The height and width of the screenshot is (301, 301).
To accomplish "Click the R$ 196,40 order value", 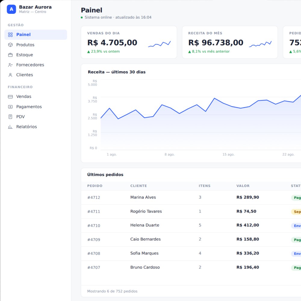I will pyautogui.click(x=247, y=267).
